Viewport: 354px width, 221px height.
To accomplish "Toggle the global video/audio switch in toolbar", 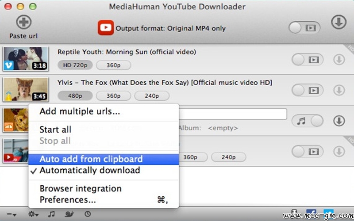I will (x=304, y=28).
